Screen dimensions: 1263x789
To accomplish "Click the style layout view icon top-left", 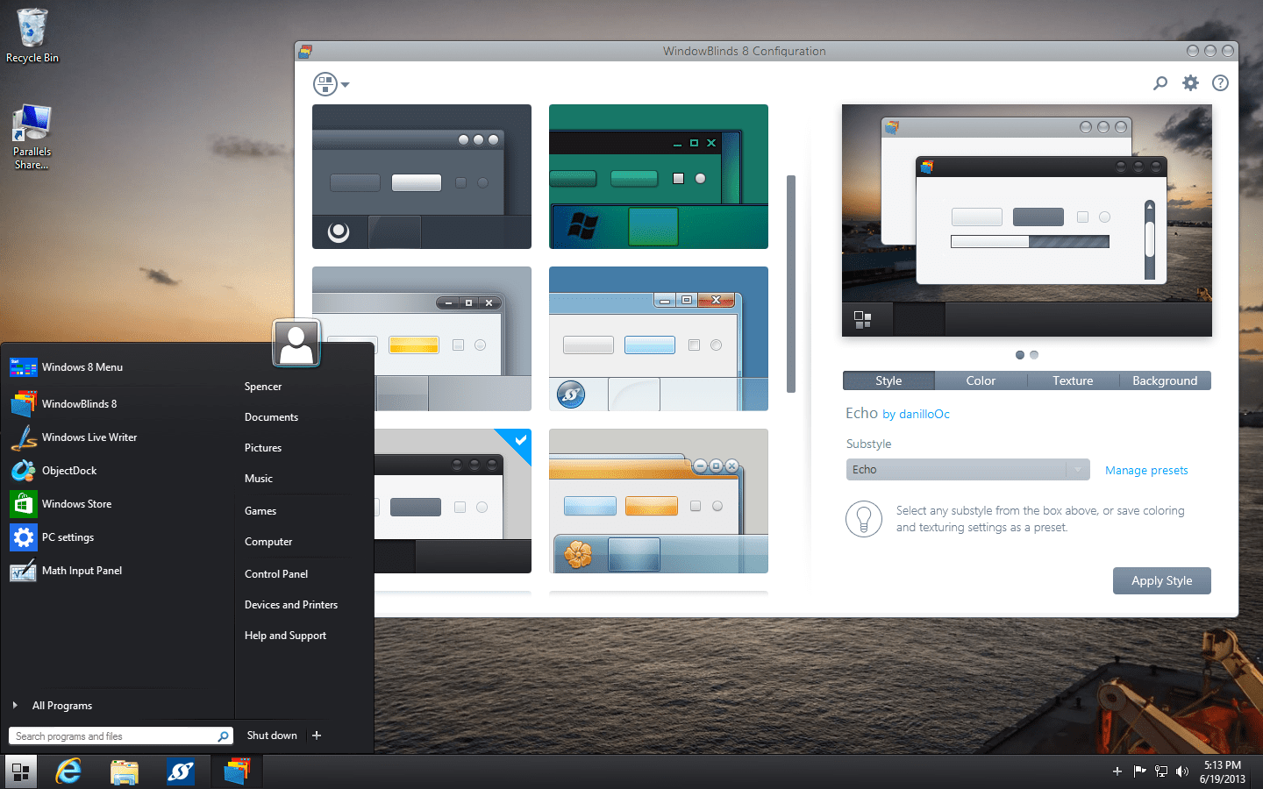I will point(325,83).
